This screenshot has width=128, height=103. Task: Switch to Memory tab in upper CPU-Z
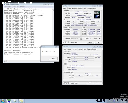80,9
